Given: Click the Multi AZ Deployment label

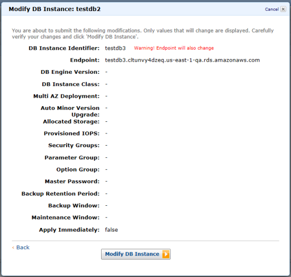Looking at the screenshot, I should (67, 96).
